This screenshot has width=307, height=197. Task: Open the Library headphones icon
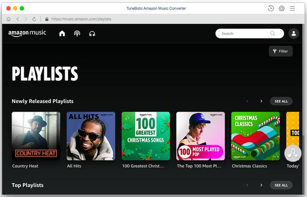pyautogui.click(x=92, y=34)
